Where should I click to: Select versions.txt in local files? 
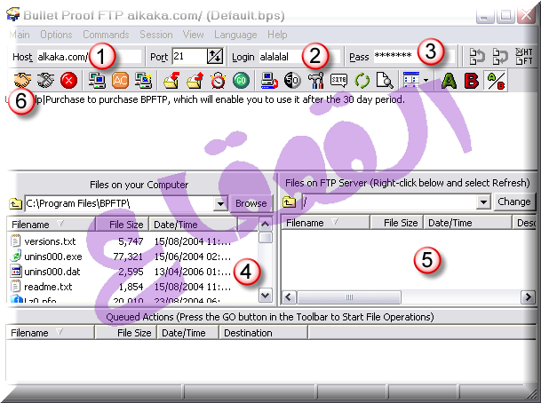pyautogui.click(x=50, y=241)
